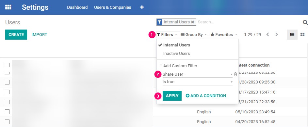Screen dimensions: 308x127
Task: Select the Inactive Users filter option
Action: coord(177,54)
